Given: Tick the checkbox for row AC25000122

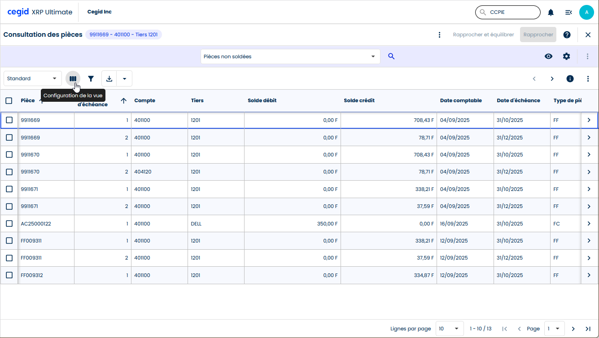Looking at the screenshot, I should [x=9, y=224].
